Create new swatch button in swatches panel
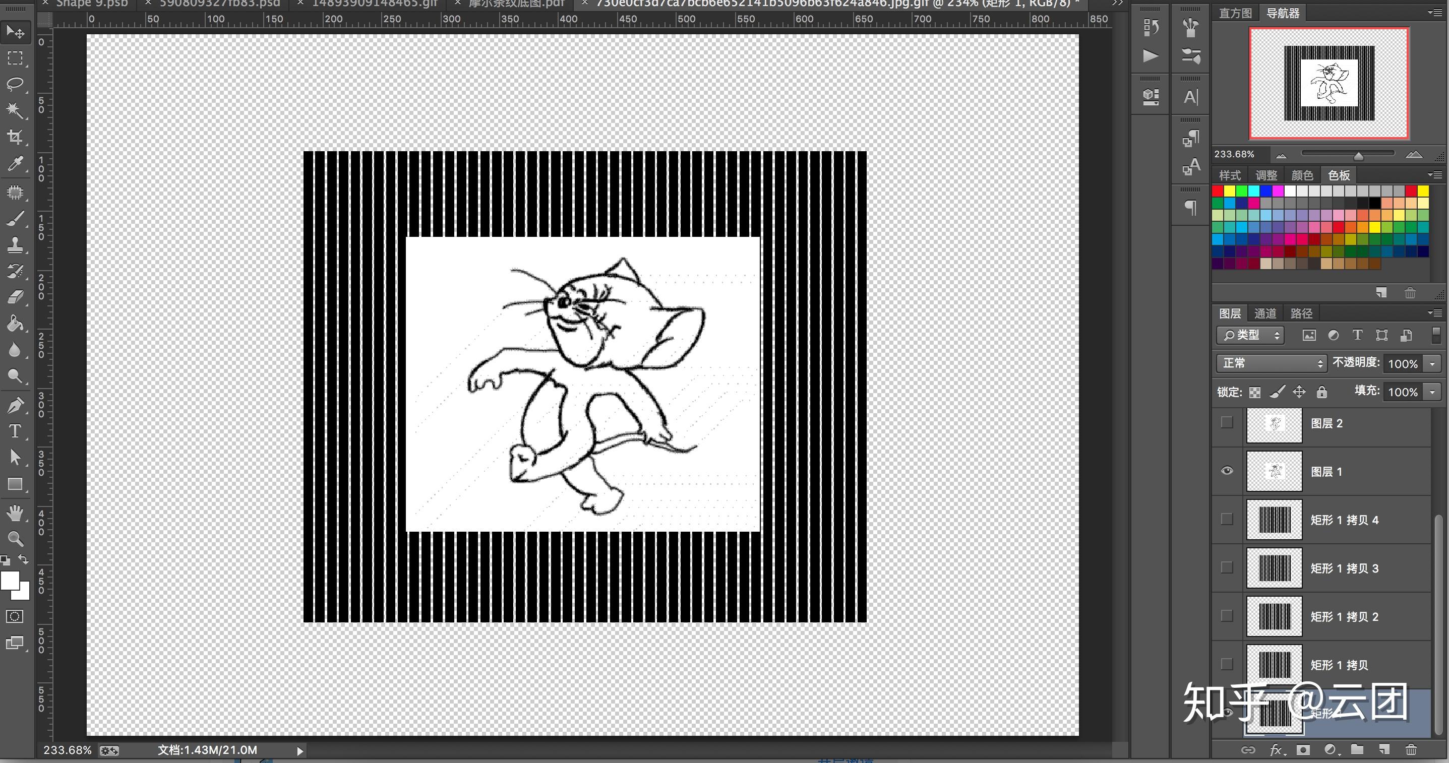1449x763 pixels. [x=1381, y=292]
